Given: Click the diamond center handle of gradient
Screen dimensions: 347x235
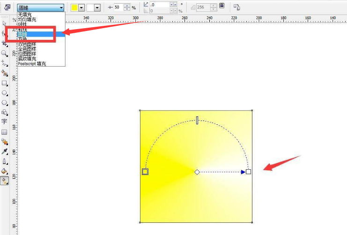Looking at the screenshot, I should click(197, 172).
